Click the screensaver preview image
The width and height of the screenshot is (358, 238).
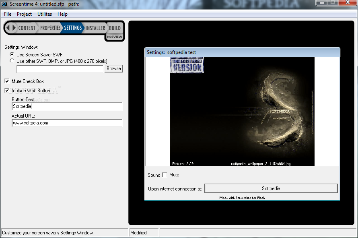point(242,112)
